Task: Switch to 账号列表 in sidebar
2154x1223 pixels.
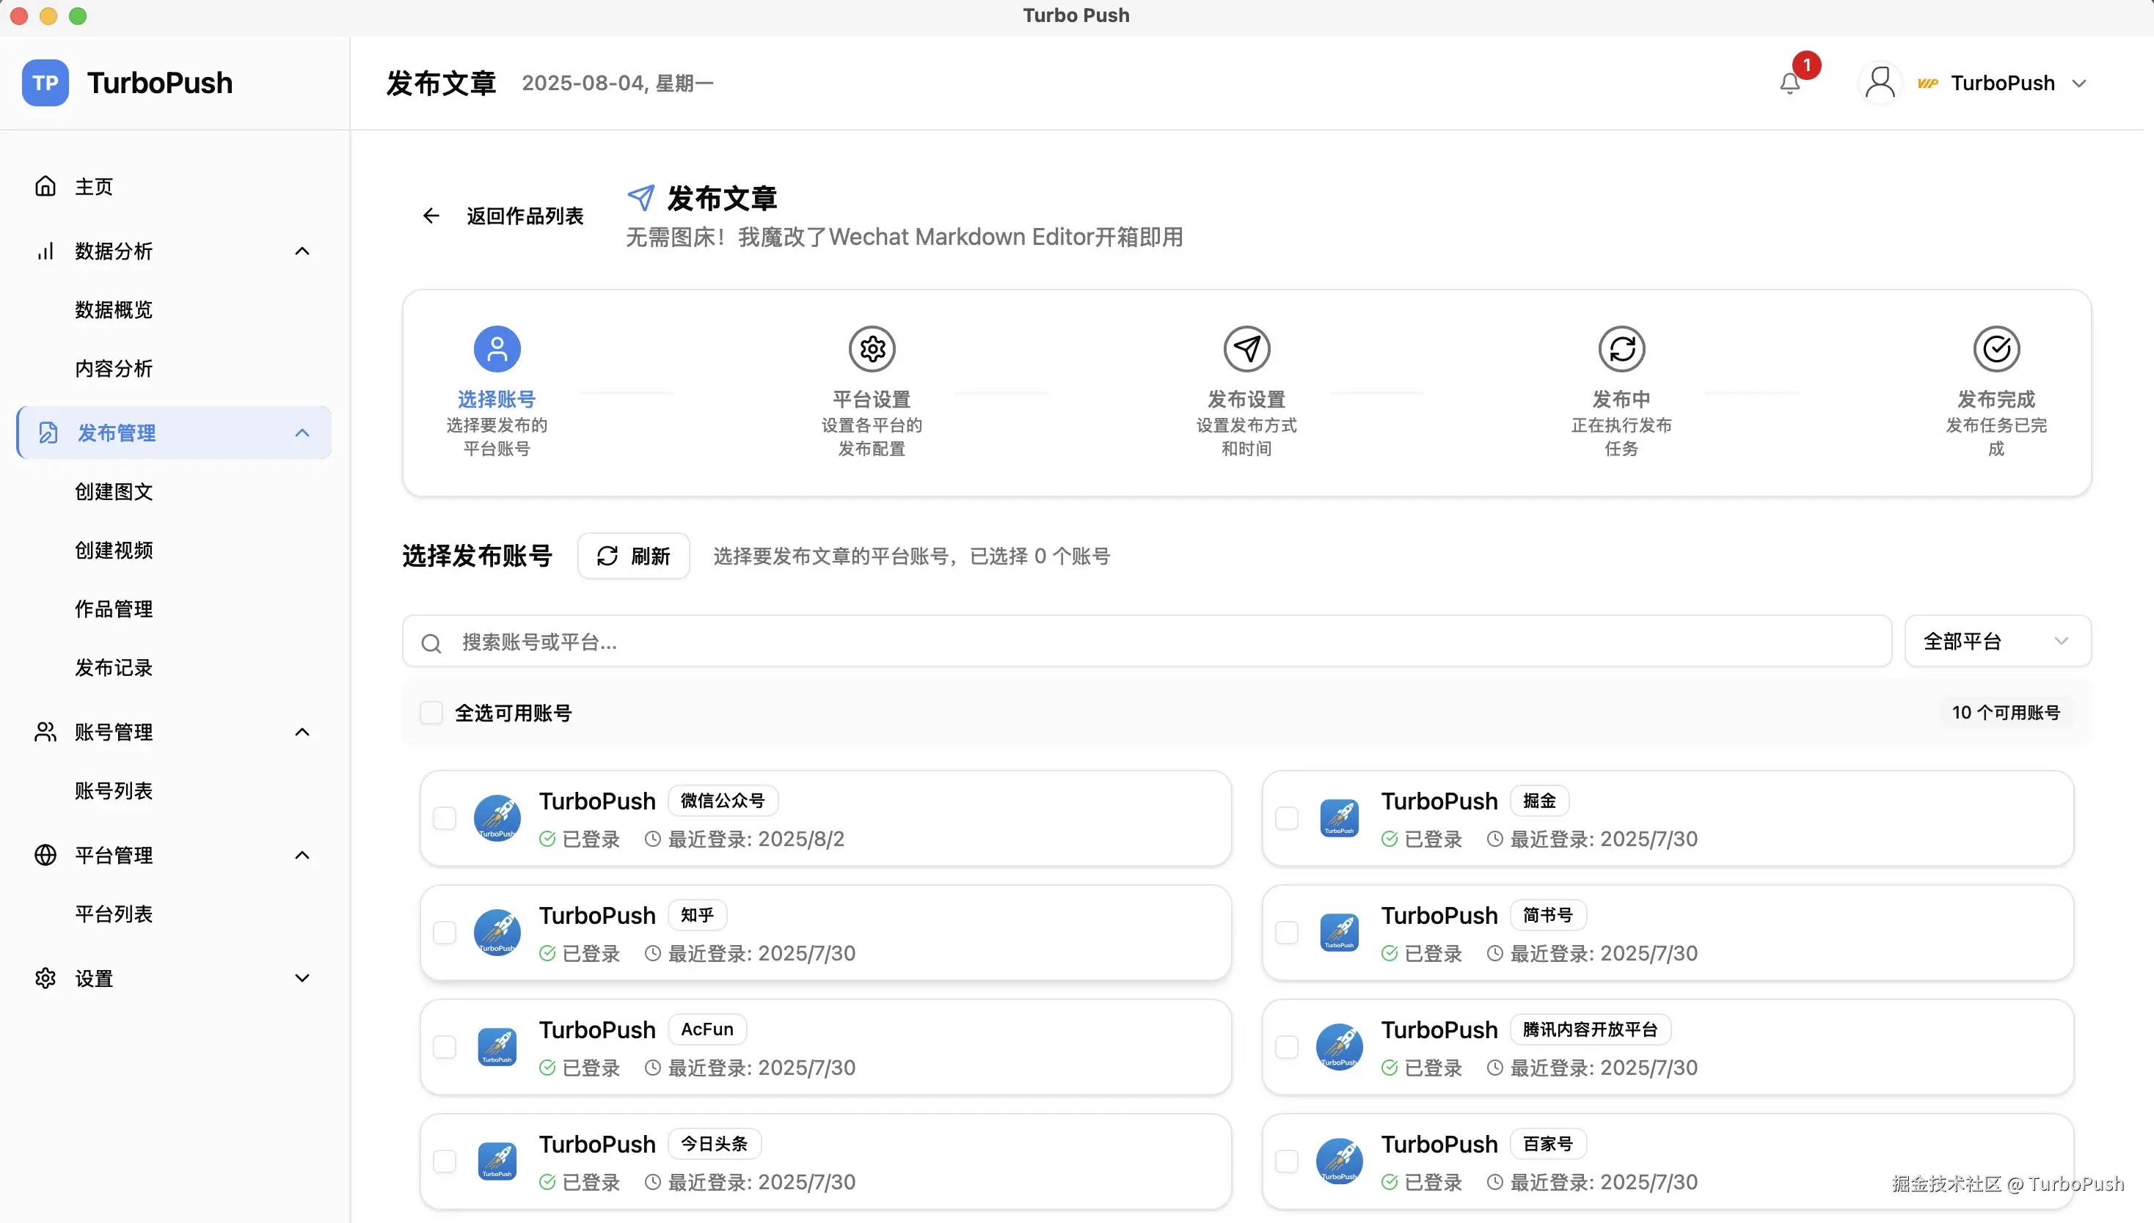Action: 114,790
